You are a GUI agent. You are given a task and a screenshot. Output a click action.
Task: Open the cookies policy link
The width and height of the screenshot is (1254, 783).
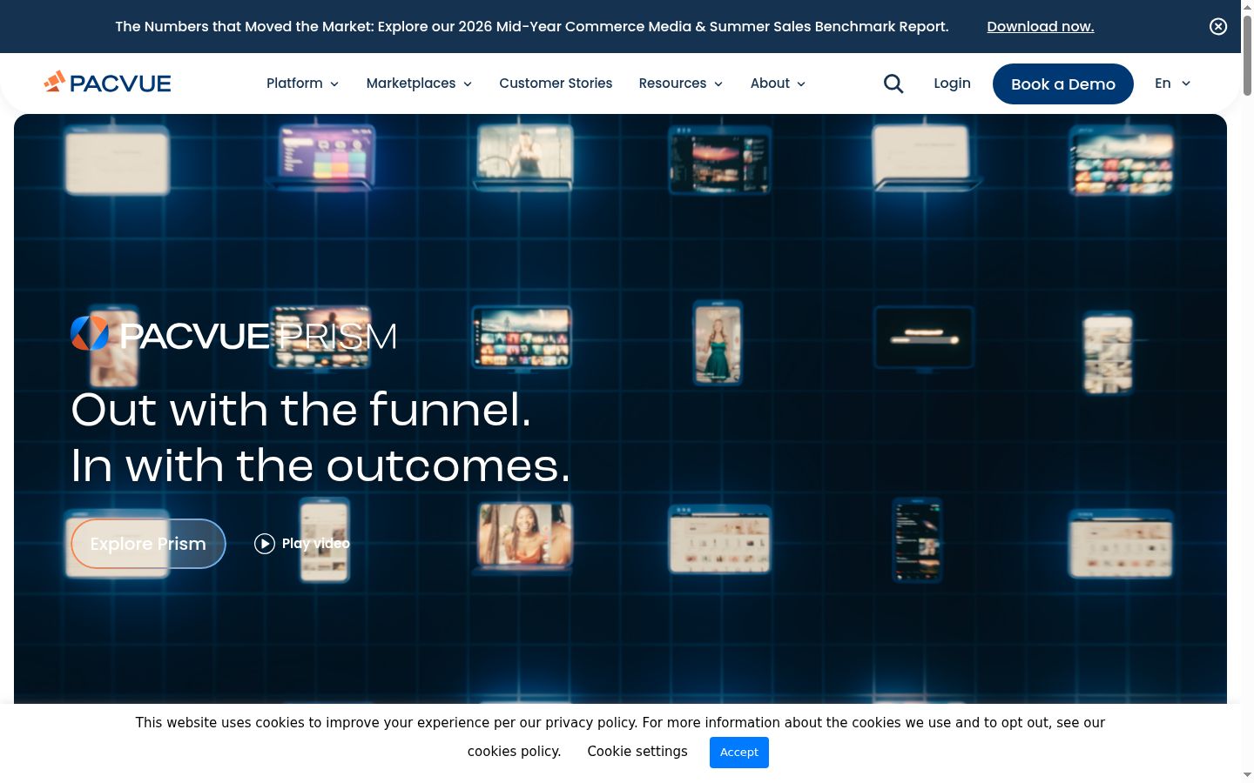click(x=514, y=752)
